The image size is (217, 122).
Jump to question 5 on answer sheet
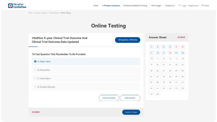[176, 47]
